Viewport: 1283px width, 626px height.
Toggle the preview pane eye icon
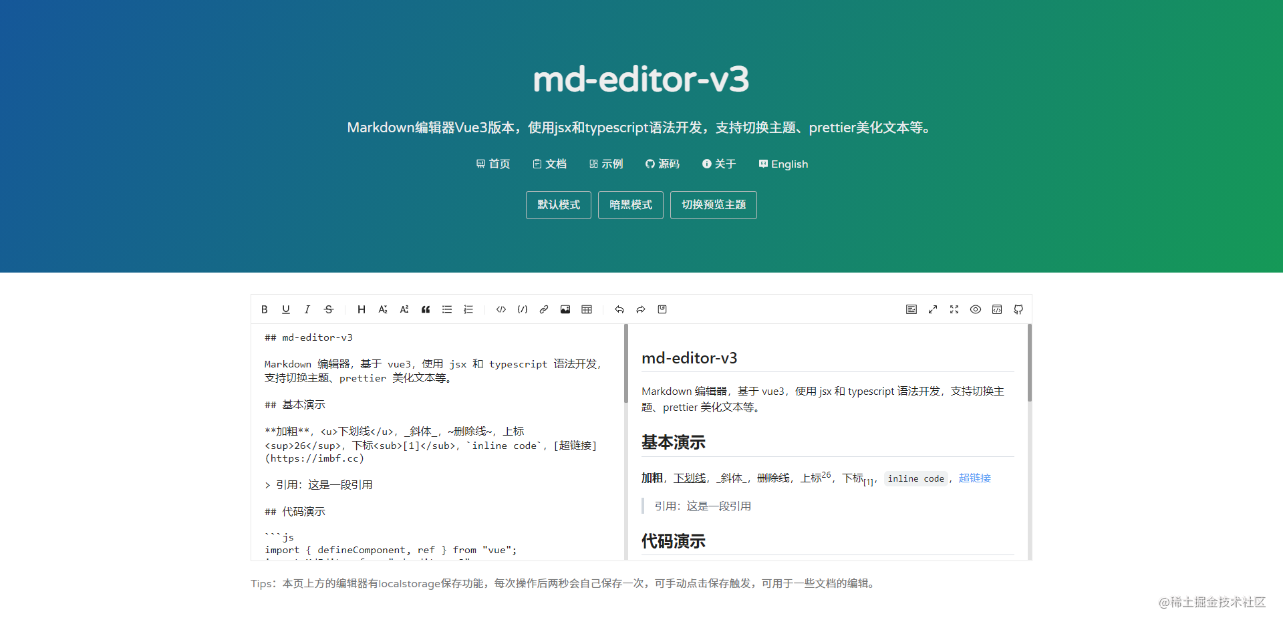coord(975,309)
